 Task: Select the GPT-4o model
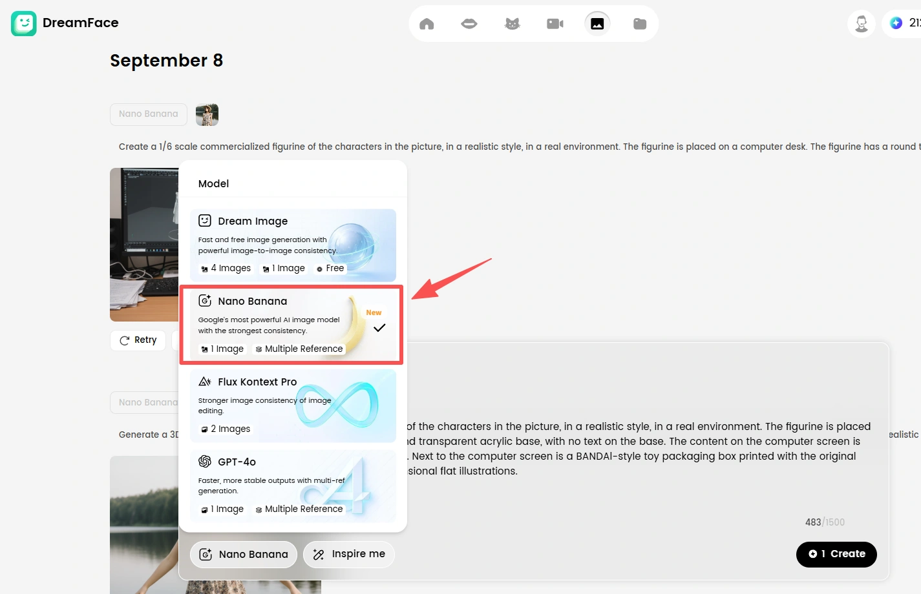point(293,486)
